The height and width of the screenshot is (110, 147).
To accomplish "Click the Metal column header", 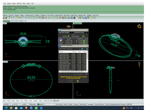I will point(65,52).
